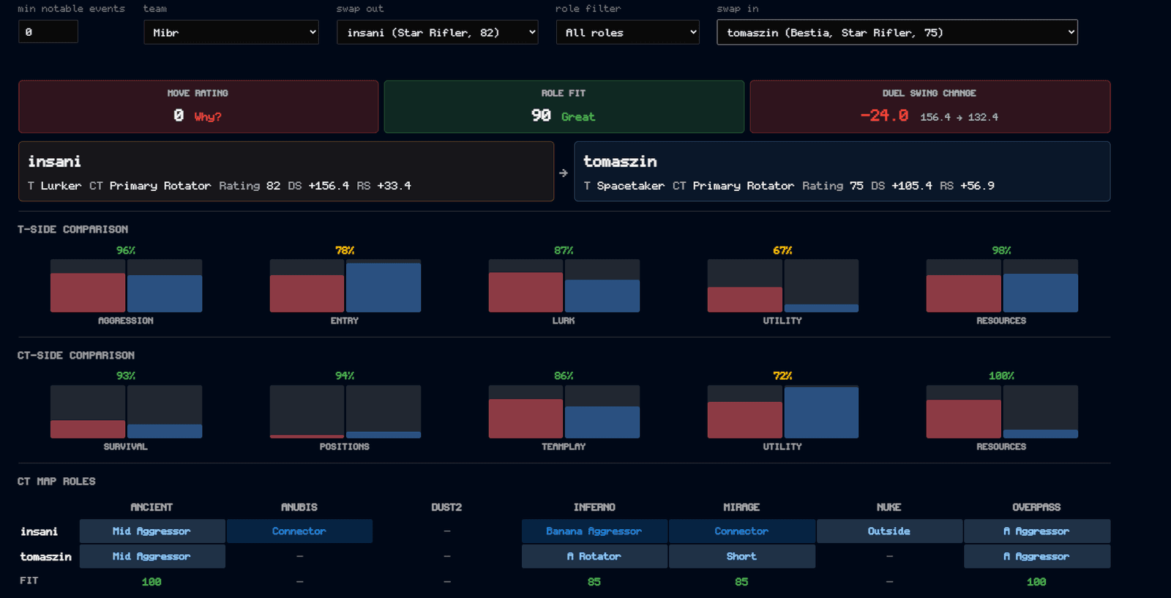This screenshot has width=1171, height=598.
Task: Click the CT-side Utility blue bar
Action: coord(821,413)
